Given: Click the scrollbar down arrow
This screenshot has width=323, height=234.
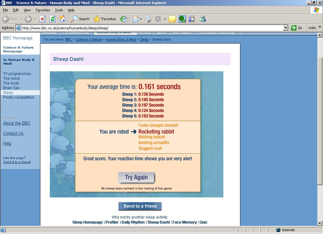Looking at the screenshot, I should click(320, 223).
